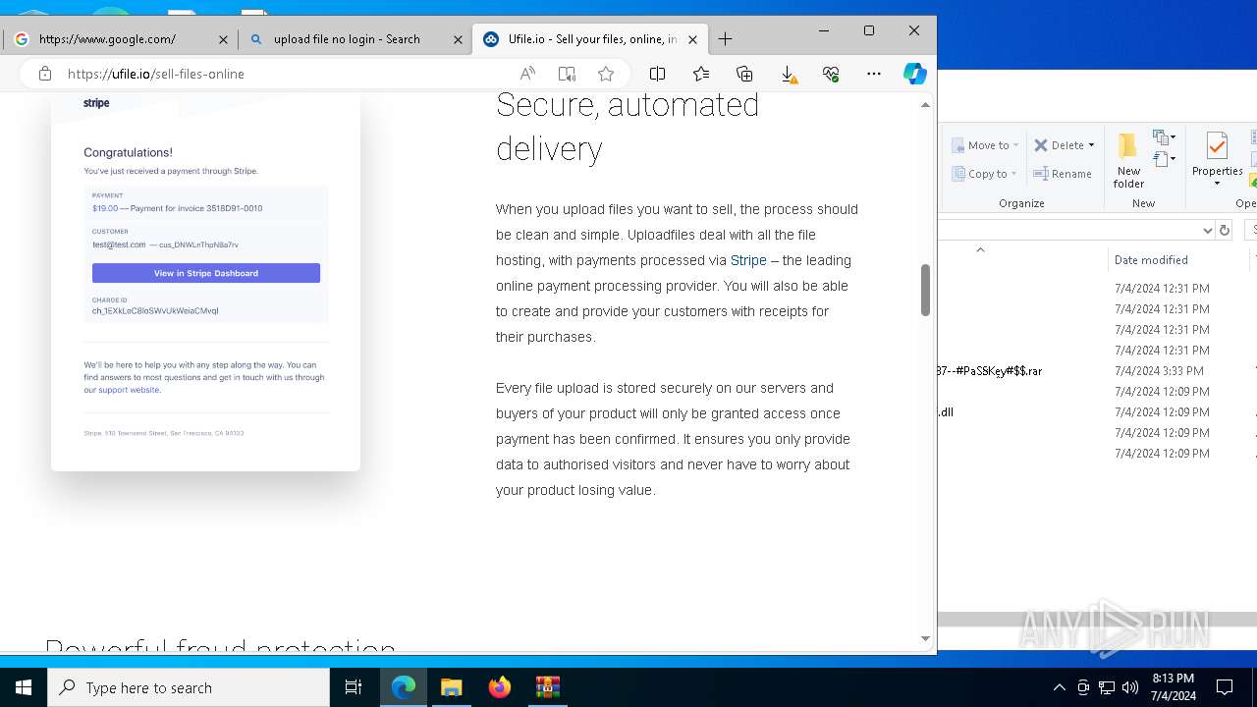
Task: Open immersive reader icon in address bar
Action: 567,74
